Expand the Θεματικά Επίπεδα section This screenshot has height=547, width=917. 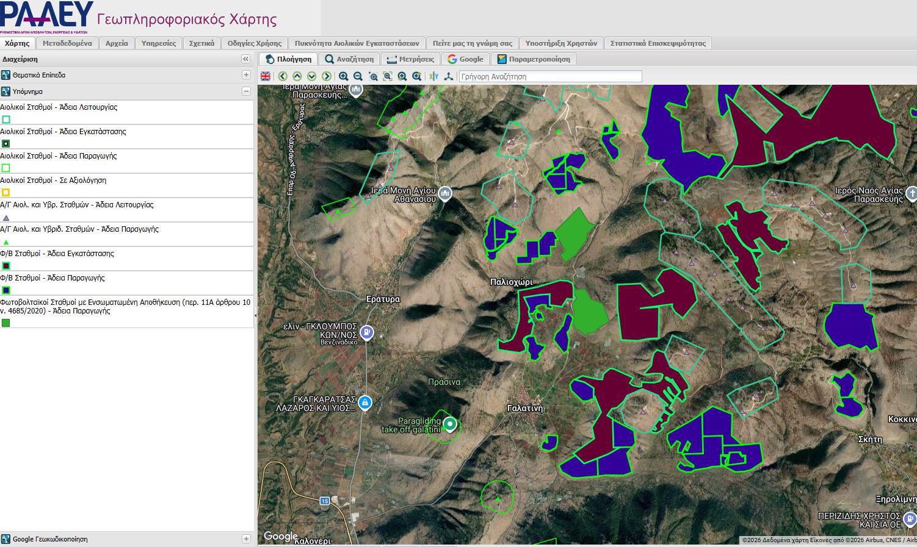point(246,75)
